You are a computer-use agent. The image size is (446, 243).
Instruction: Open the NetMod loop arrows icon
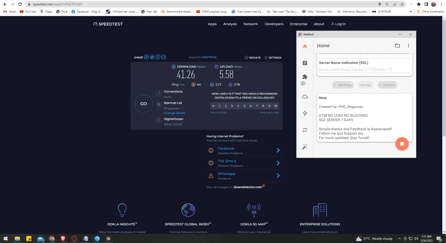(305, 130)
